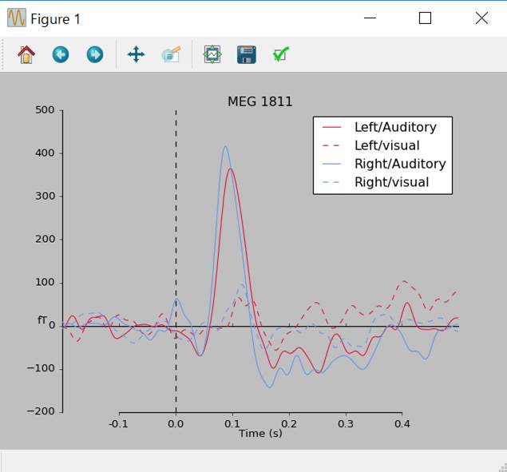The height and width of the screenshot is (472, 507).
Task: Toggle the Pan/move axes tool
Action: [137, 54]
